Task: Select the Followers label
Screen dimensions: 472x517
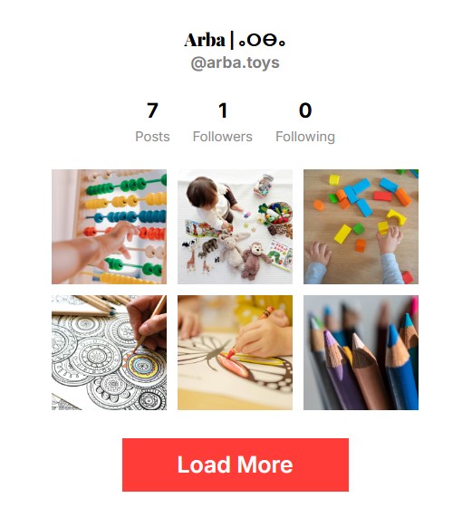Action: 223,137
